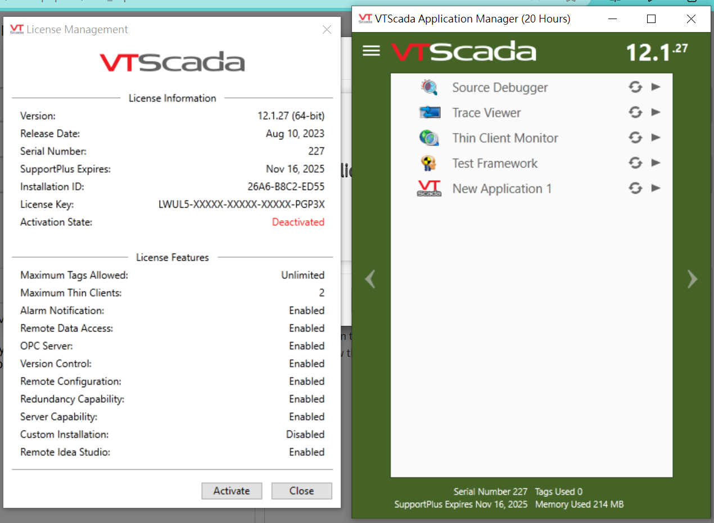Click the Installation ID 26A6-B8C2-ED55 value
This screenshot has width=714, height=523.
(x=286, y=187)
